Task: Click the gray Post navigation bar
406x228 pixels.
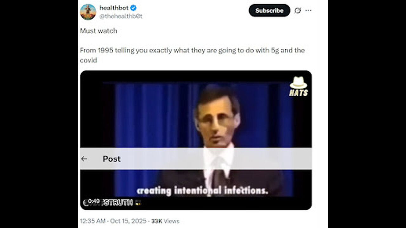Action: (x=196, y=158)
